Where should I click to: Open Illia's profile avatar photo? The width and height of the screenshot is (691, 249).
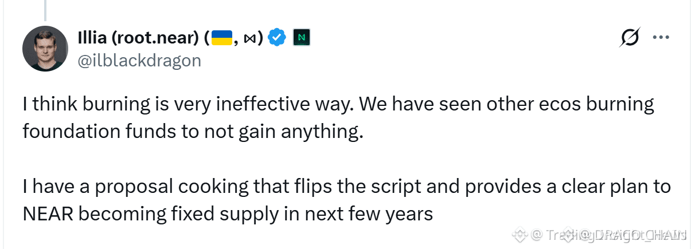[46, 49]
